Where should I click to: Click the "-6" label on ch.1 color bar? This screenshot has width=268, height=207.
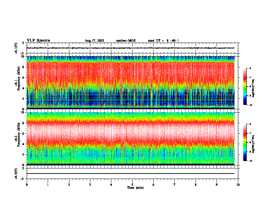point(250,68)
